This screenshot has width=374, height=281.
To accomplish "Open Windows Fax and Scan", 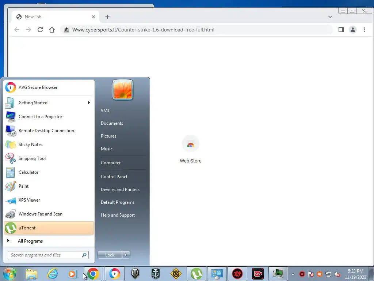I will (x=49, y=214).
